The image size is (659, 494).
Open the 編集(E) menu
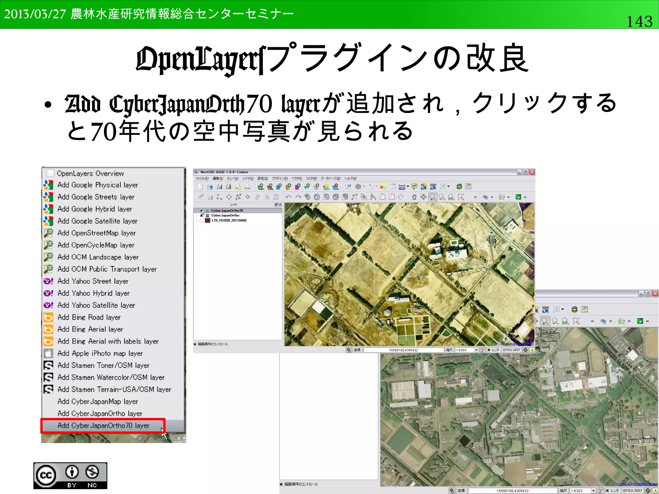(218, 178)
